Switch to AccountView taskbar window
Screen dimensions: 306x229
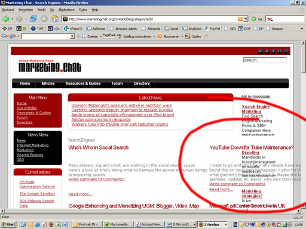click(149, 225)
